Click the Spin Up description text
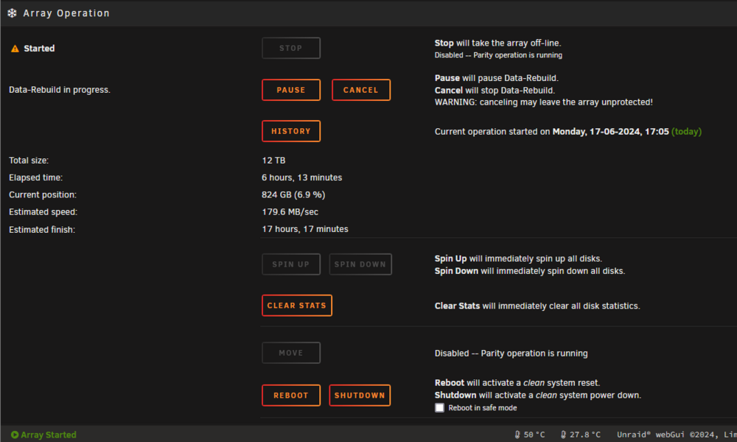The width and height of the screenshot is (737, 442). 518,259
